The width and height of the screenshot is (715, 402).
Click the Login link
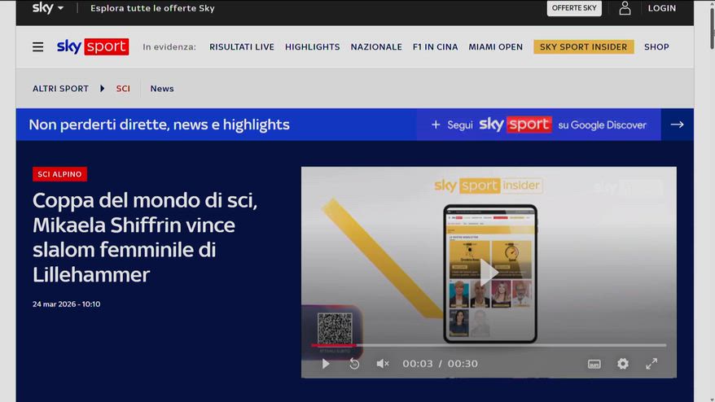point(662,8)
